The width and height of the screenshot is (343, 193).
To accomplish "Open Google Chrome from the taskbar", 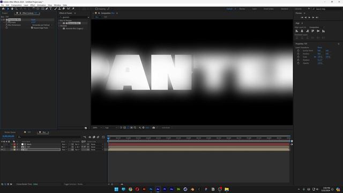I will tap(130, 189).
